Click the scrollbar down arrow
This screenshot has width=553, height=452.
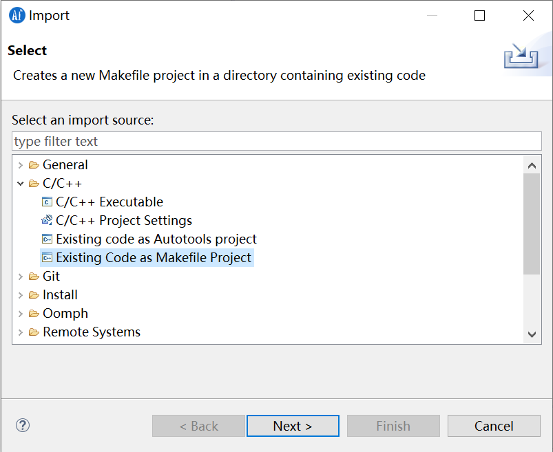532,334
